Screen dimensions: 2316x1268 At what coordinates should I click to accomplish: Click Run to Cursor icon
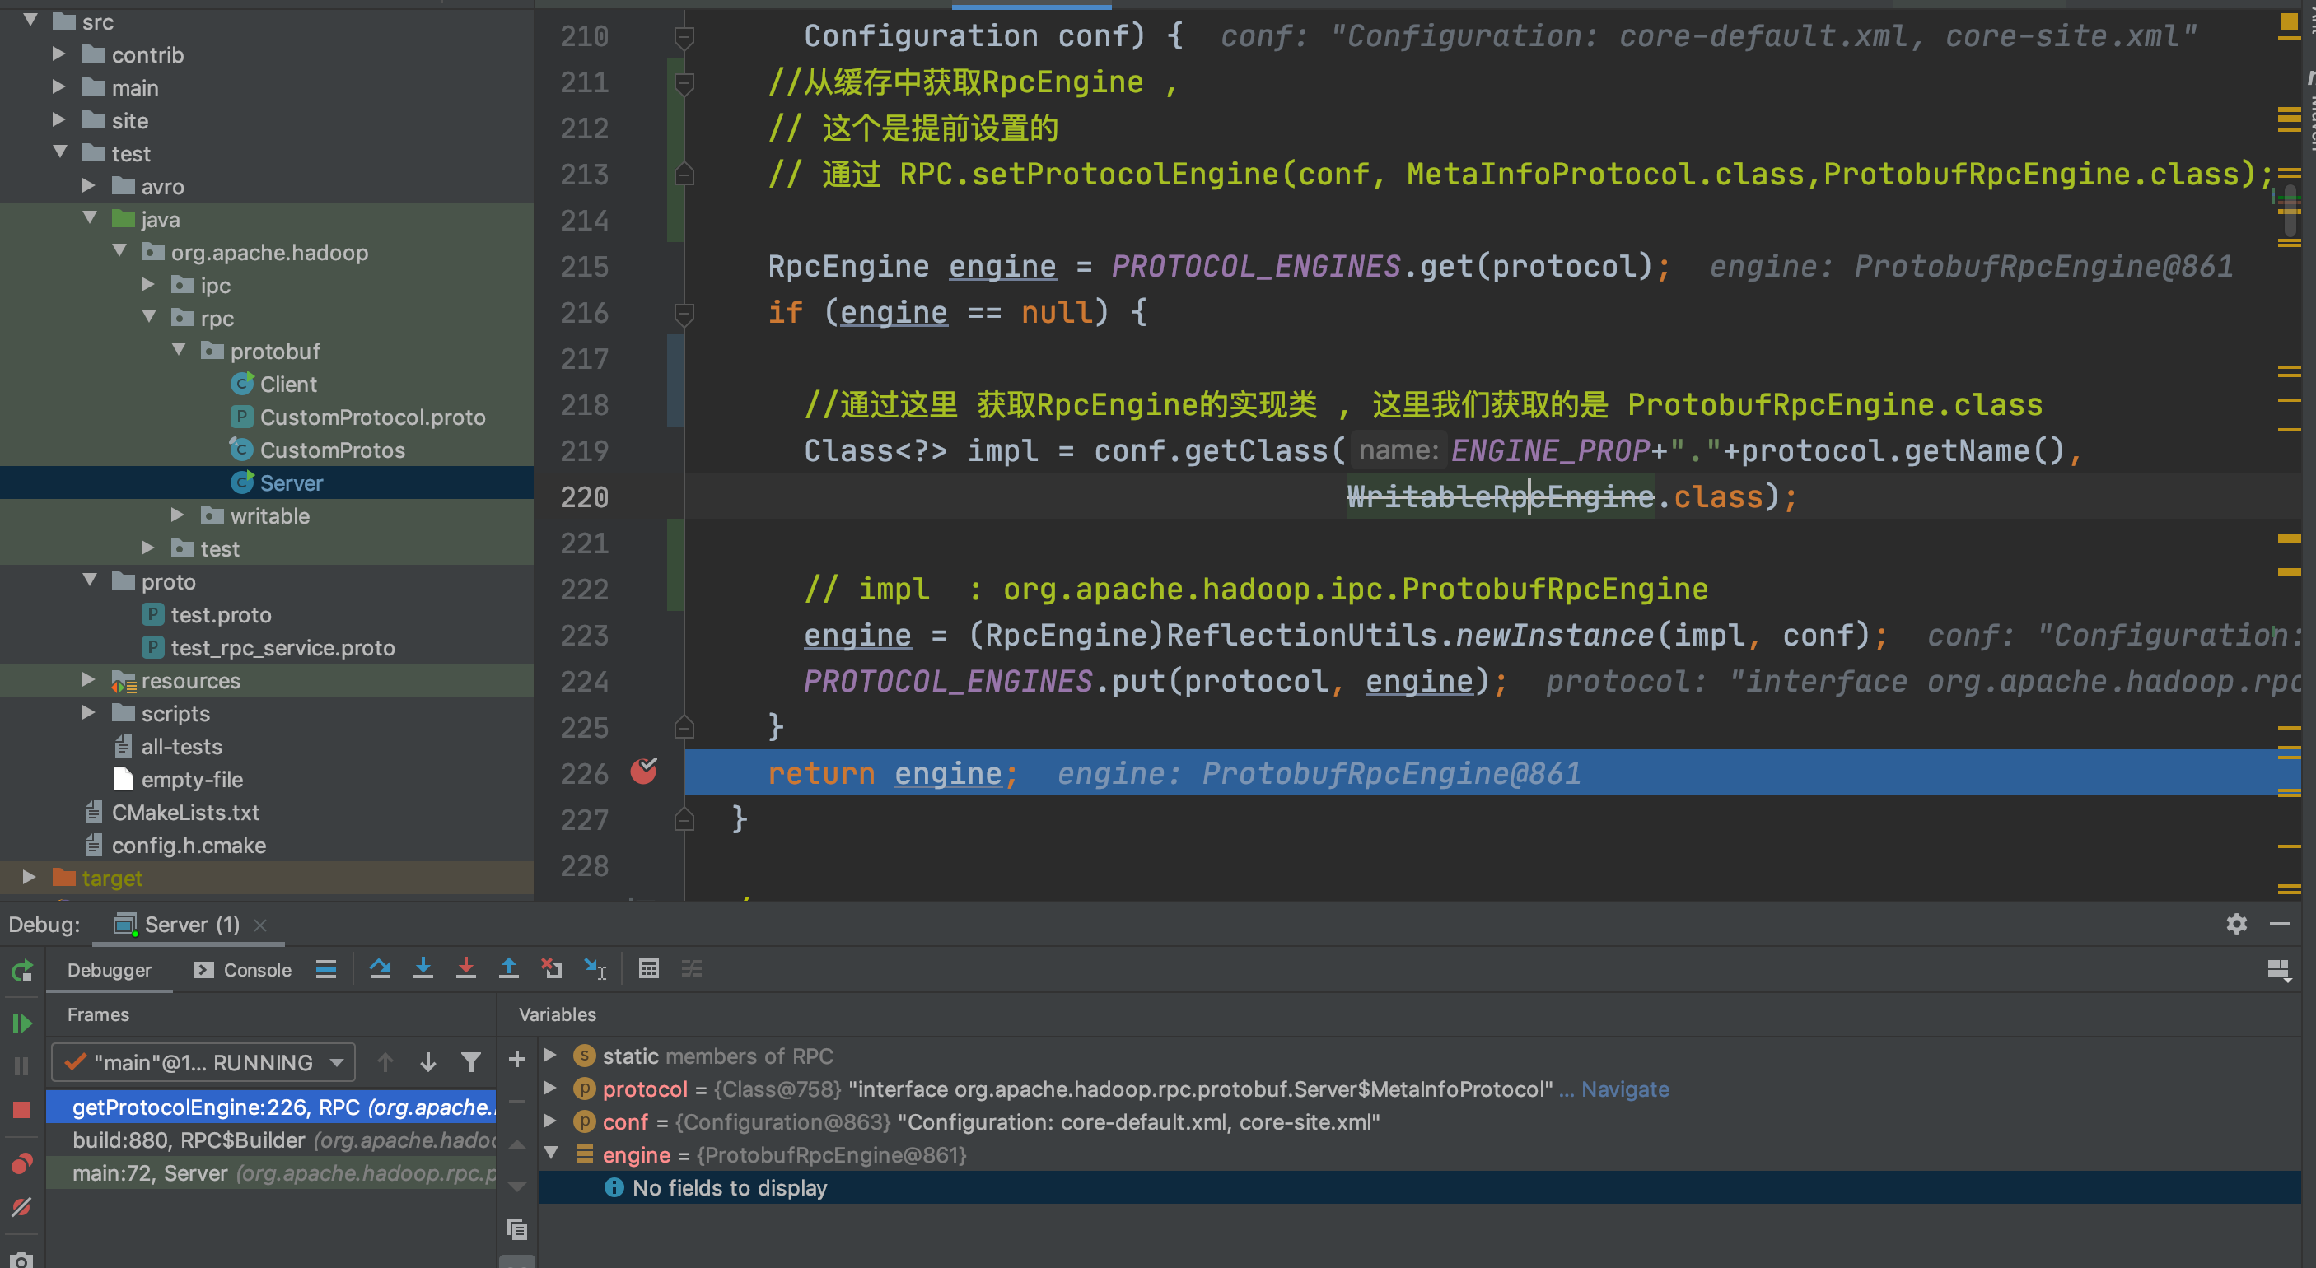pyautogui.click(x=595, y=969)
